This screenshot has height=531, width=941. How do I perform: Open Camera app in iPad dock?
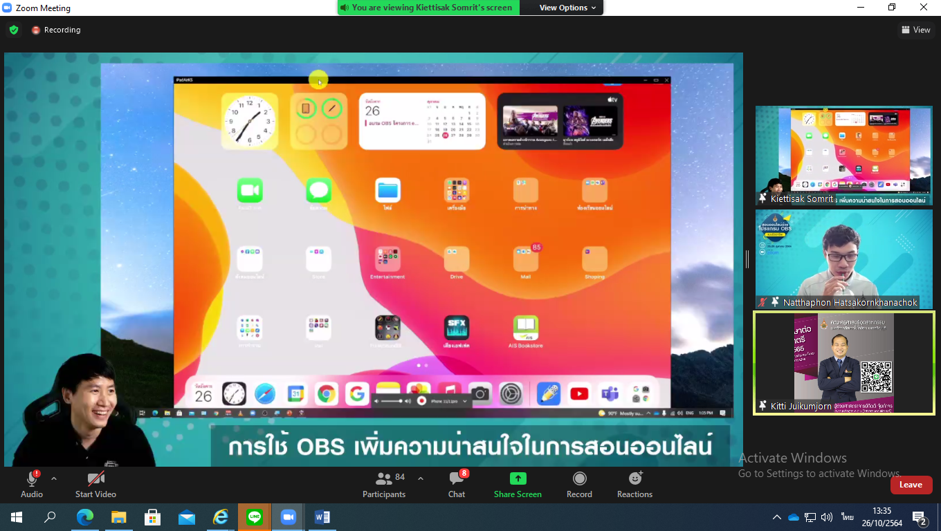click(x=480, y=394)
